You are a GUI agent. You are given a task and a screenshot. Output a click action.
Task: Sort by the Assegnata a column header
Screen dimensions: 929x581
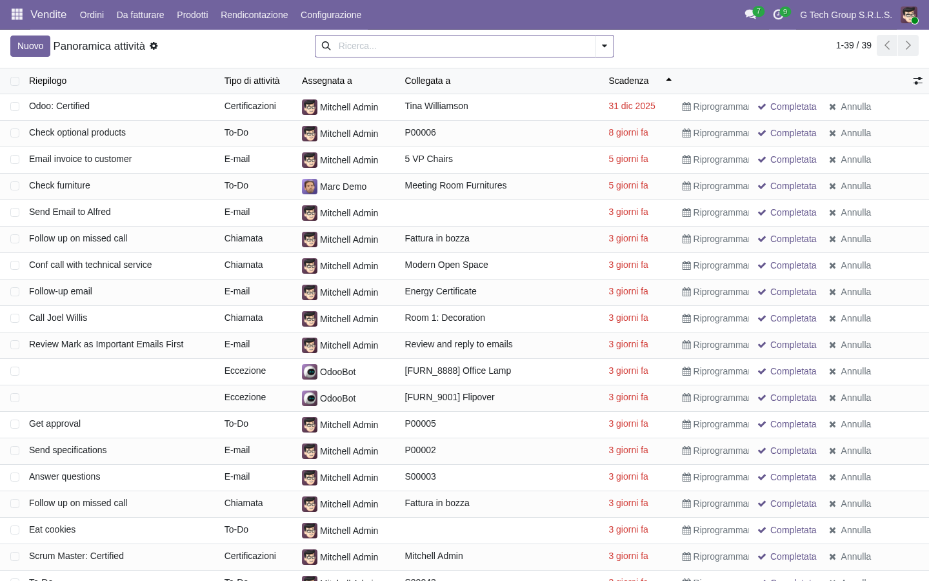coord(327,81)
